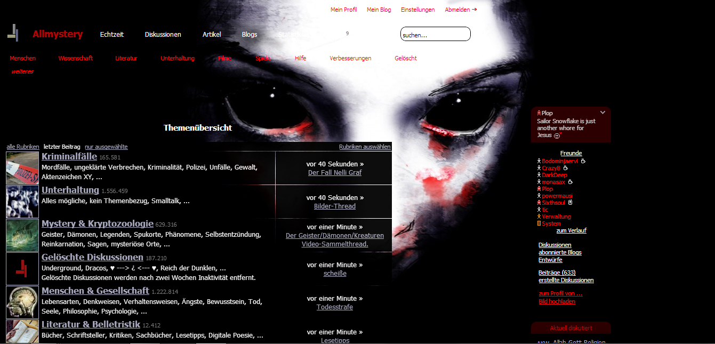Open the Echtzeit menu
715x344 pixels.
pyautogui.click(x=112, y=35)
